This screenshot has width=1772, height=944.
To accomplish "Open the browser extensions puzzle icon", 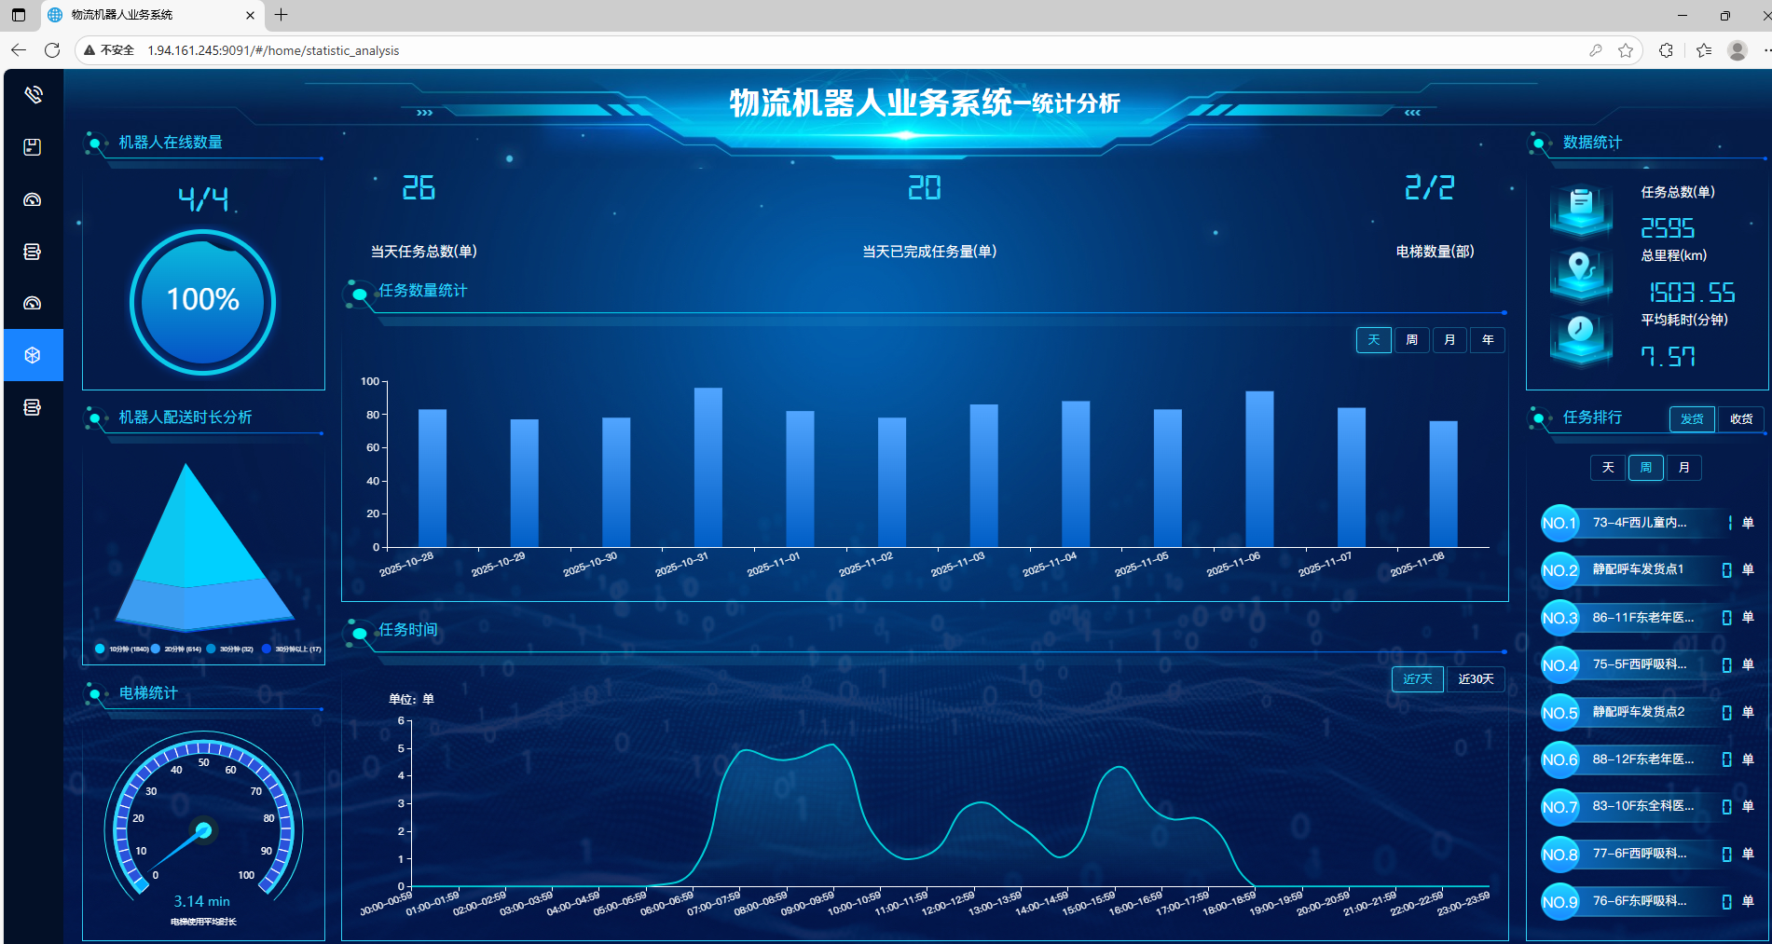I will [x=1666, y=50].
